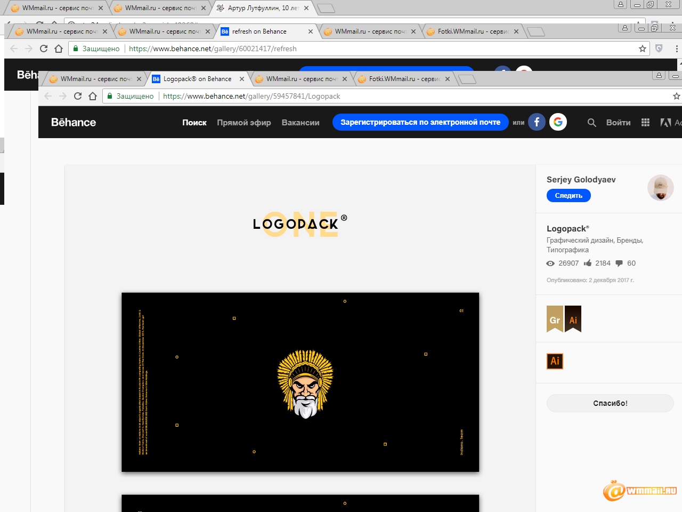Click the views eye icon
This screenshot has height=512, width=682.
[x=550, y=263]
